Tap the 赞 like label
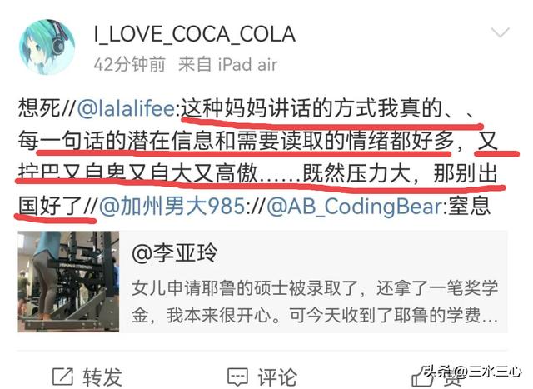The width and height of the screenshot is (533, 389). click(x=452, y=377)
